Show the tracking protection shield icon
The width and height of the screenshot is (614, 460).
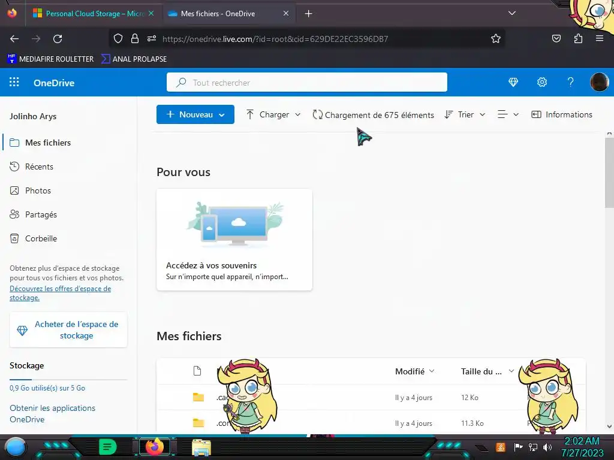tap(118, 38)
